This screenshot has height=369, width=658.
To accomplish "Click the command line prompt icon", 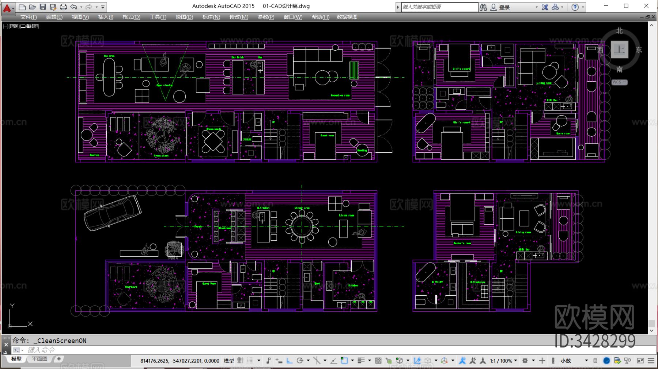I will [16, 350].
